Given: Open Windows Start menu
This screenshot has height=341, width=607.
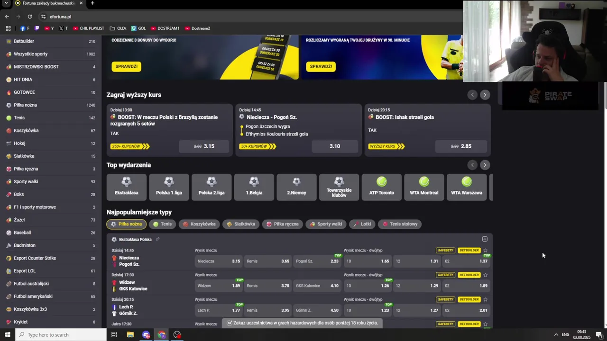Looking at the screenshot, I should pyautogui.click(x=8, y=335).
